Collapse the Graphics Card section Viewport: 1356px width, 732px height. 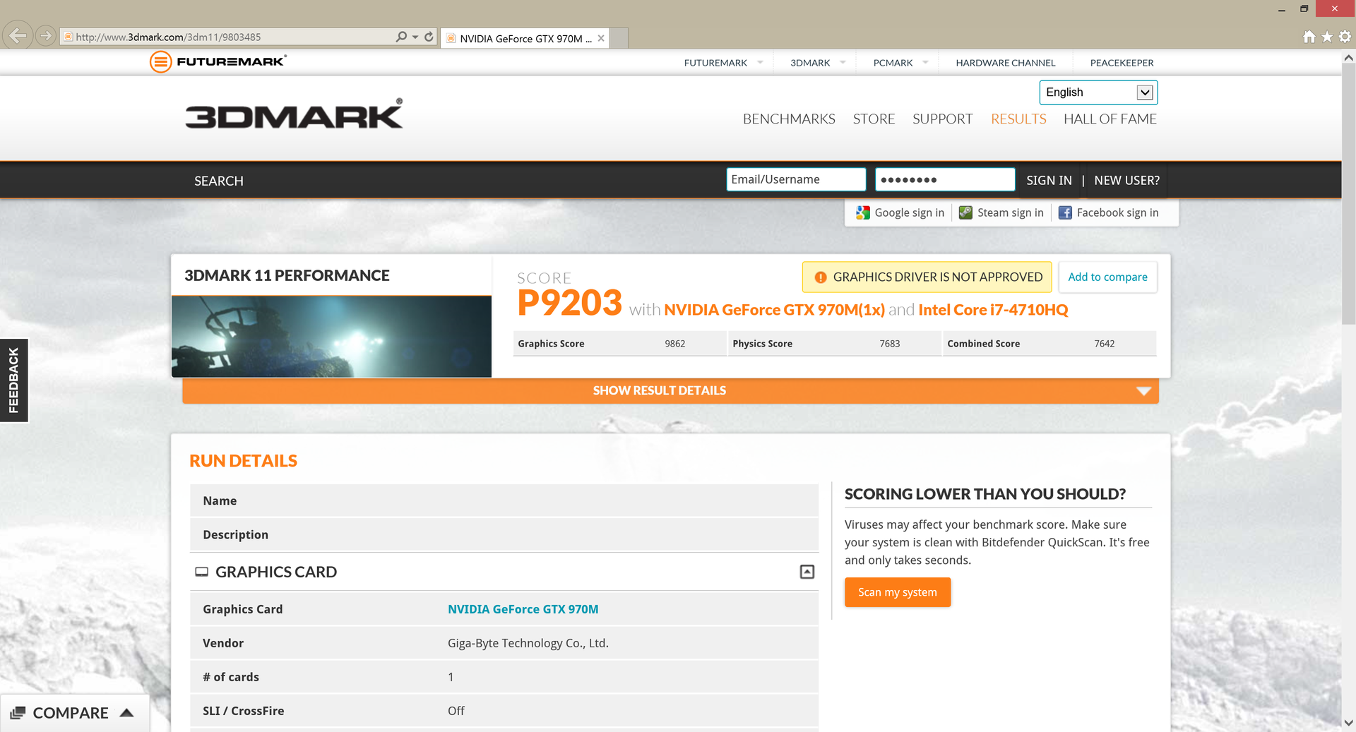coord(807,572)
